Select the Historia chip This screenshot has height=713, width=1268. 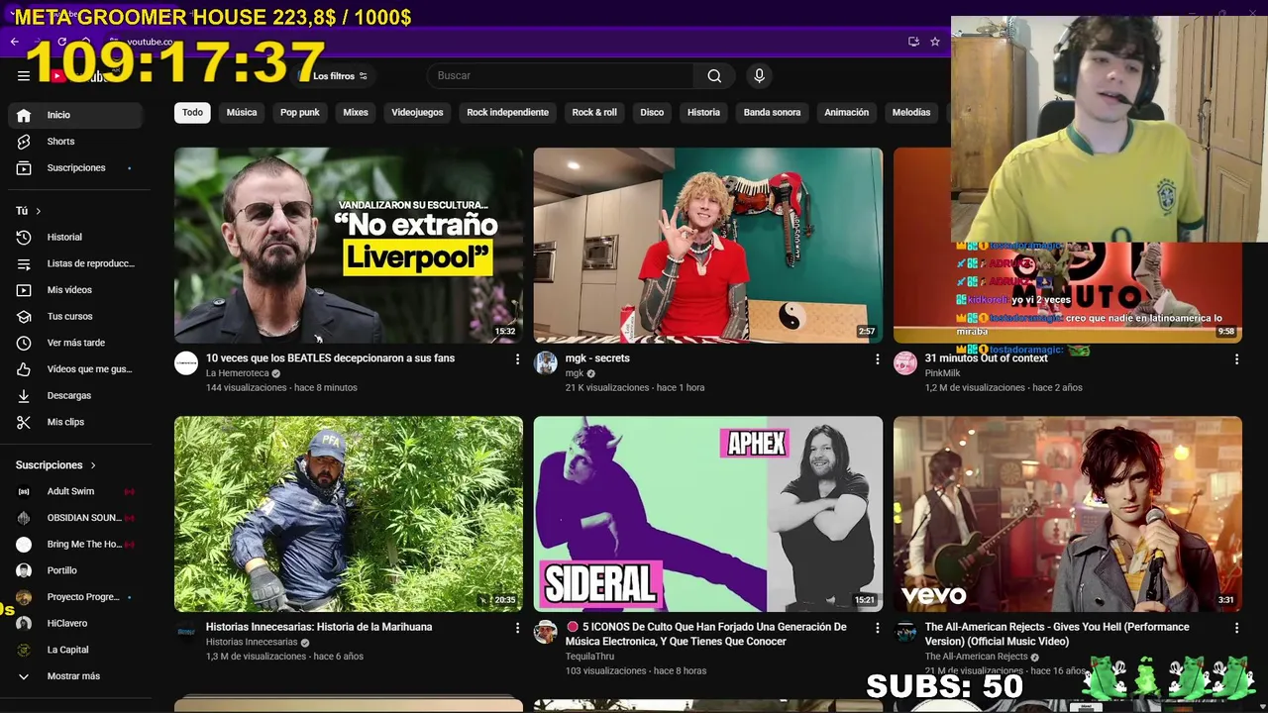[x=703, y=113]
